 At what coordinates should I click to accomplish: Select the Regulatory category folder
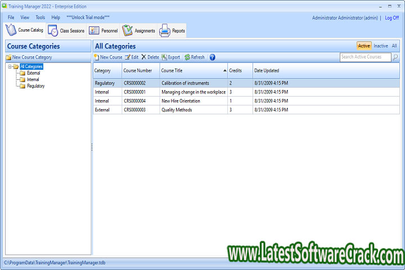point(35,85)
